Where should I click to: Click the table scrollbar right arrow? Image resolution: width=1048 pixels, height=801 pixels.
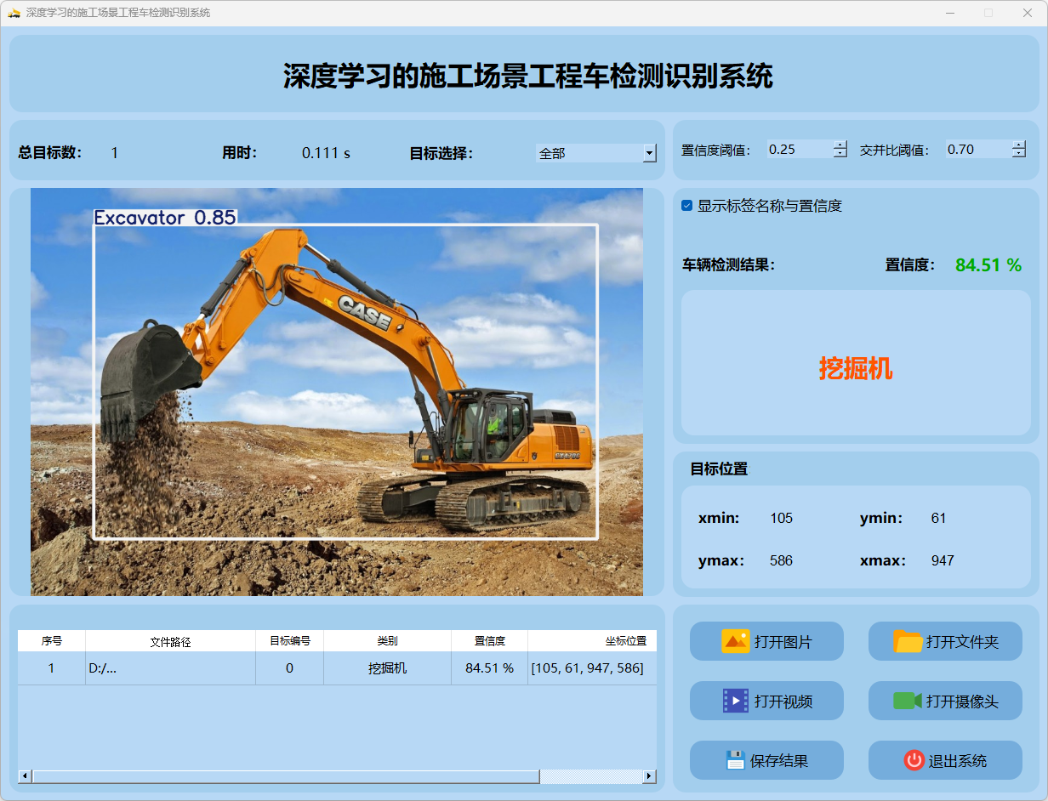[649, 776]
